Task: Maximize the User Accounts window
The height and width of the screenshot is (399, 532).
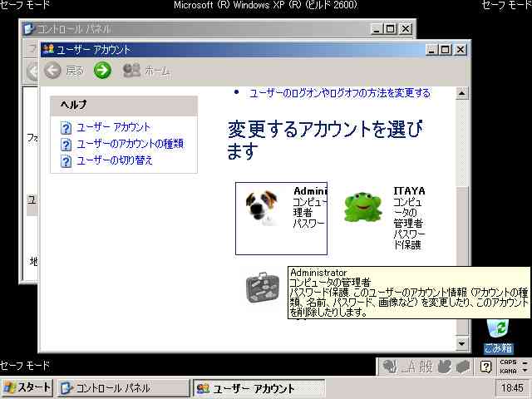Action: click(x=446, y=50)
